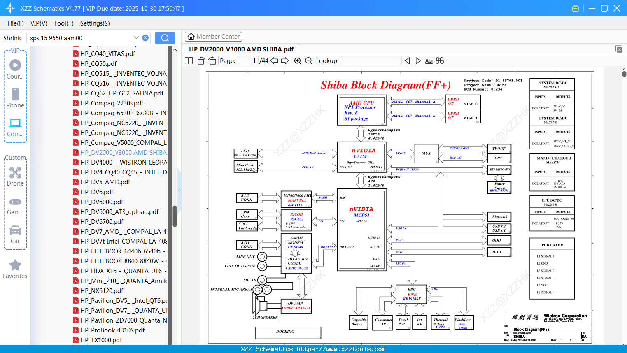Image resolution: width=627 pixels, height=353 pixels.
Task: Open the toolbox icon in title bar
Action: (x=576, y=8)
